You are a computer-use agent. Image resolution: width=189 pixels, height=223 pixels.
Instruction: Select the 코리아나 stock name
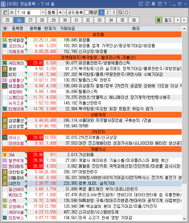coord(16,46)
